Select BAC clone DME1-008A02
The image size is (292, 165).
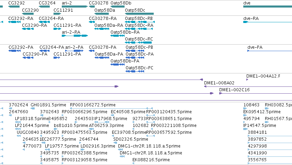point(219,83)
